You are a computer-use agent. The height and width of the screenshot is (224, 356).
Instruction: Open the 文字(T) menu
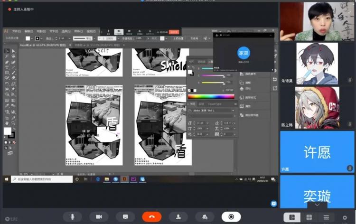point(54,31)
